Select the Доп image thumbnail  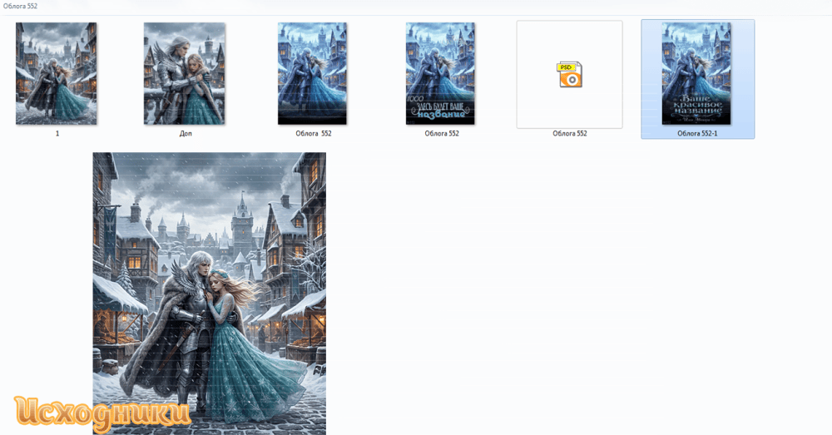pos(184,73)
